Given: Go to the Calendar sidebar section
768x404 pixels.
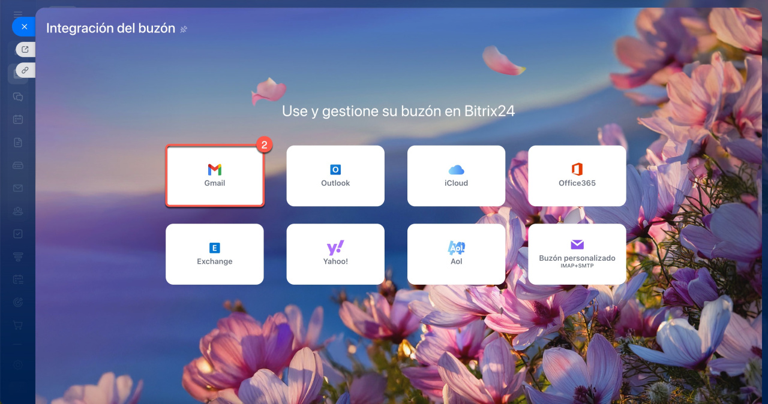Looking at the screenshot, I should [18, 119].
